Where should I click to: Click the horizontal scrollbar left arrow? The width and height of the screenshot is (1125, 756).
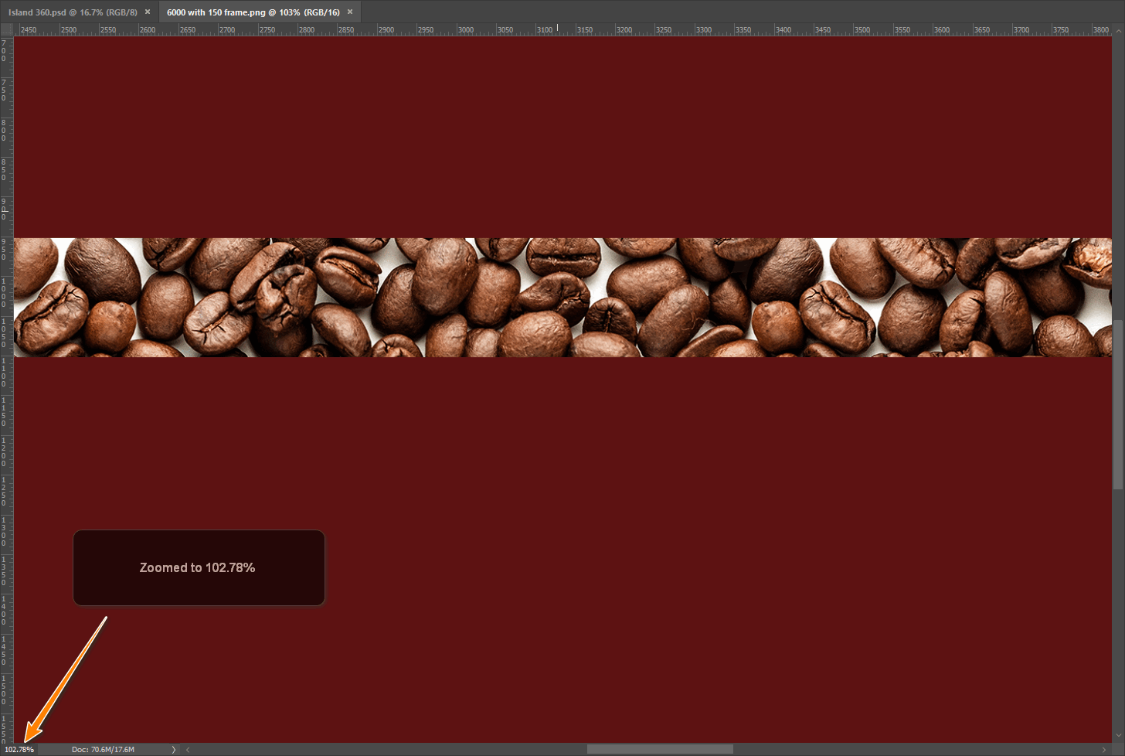tap(188, 749)
